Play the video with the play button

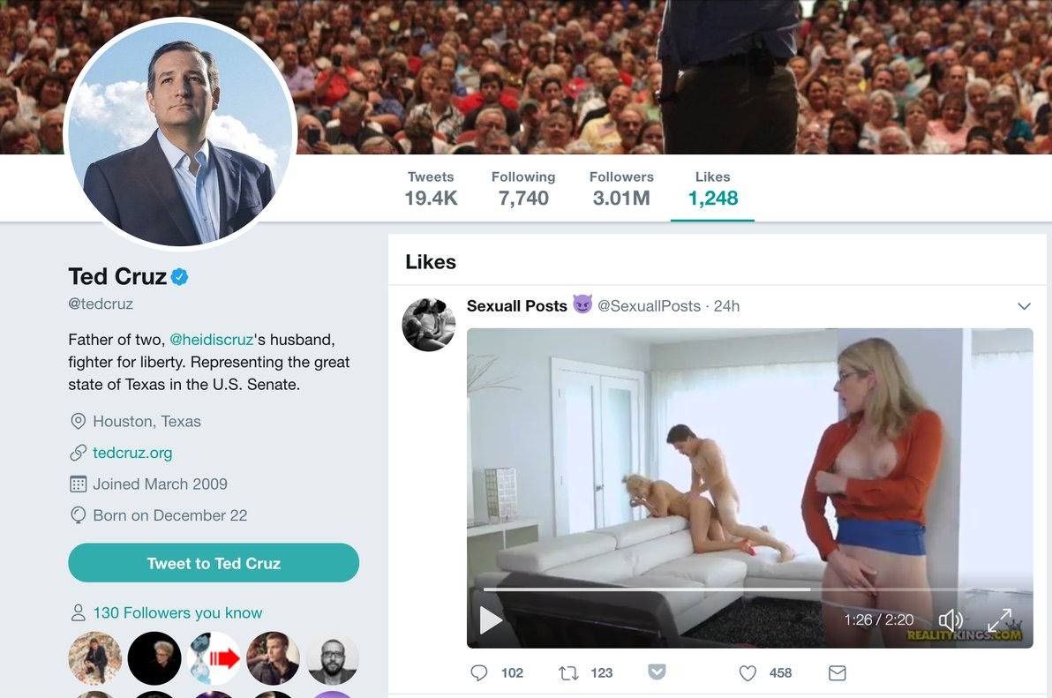[491, 619]
